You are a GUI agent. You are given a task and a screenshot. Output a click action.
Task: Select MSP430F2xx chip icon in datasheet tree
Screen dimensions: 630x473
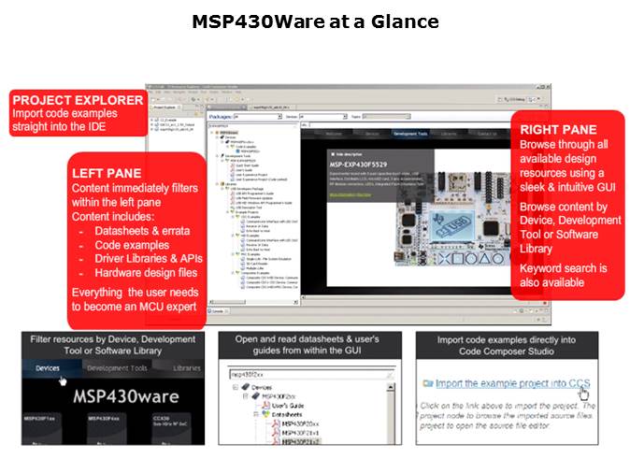pos(256,396)
